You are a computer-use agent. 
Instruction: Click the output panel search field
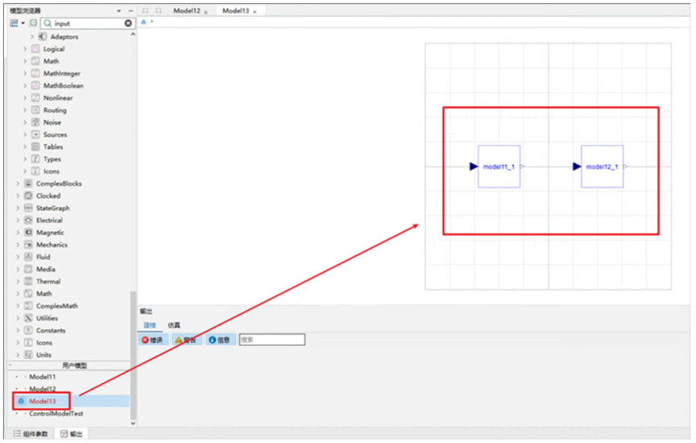tap(272, 340)
